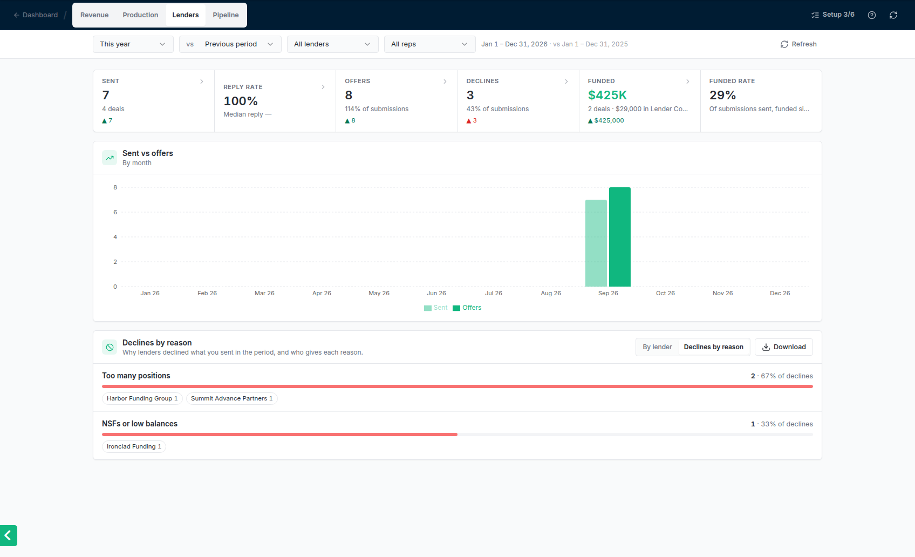Click the light green Sent bar for Sep 26

coord(596,243)
